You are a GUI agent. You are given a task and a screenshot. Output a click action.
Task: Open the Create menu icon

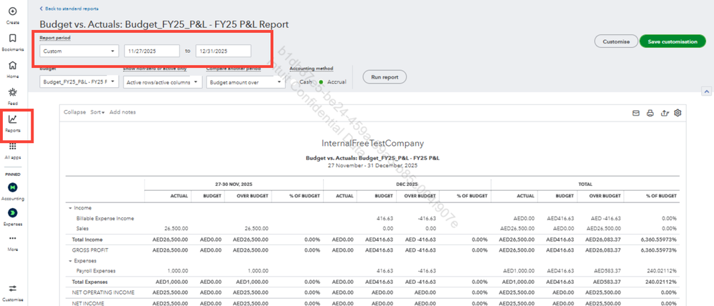[x=13, y=11]
